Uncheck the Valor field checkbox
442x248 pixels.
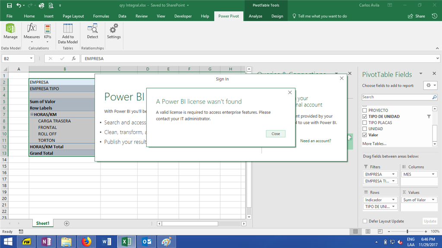tap(365, 135)
